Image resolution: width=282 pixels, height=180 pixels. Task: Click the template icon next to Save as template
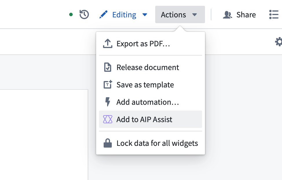click(x=108, y=84)
